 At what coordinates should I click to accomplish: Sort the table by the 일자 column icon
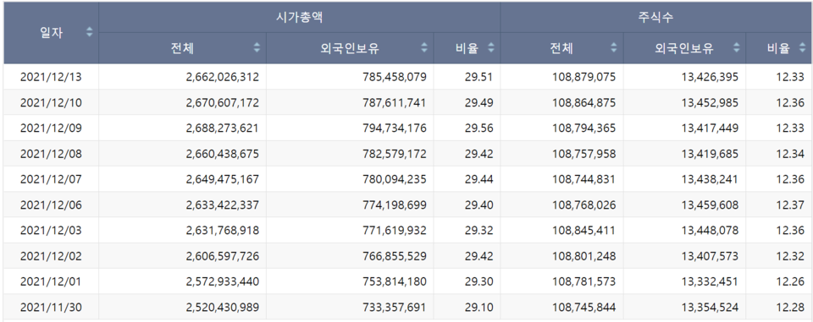89,32
